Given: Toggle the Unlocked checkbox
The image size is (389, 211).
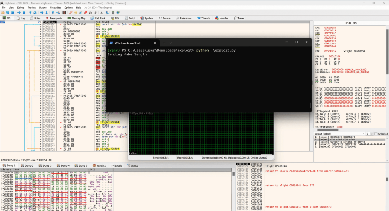Looking at the screenshot, I should tap(376, 134).
